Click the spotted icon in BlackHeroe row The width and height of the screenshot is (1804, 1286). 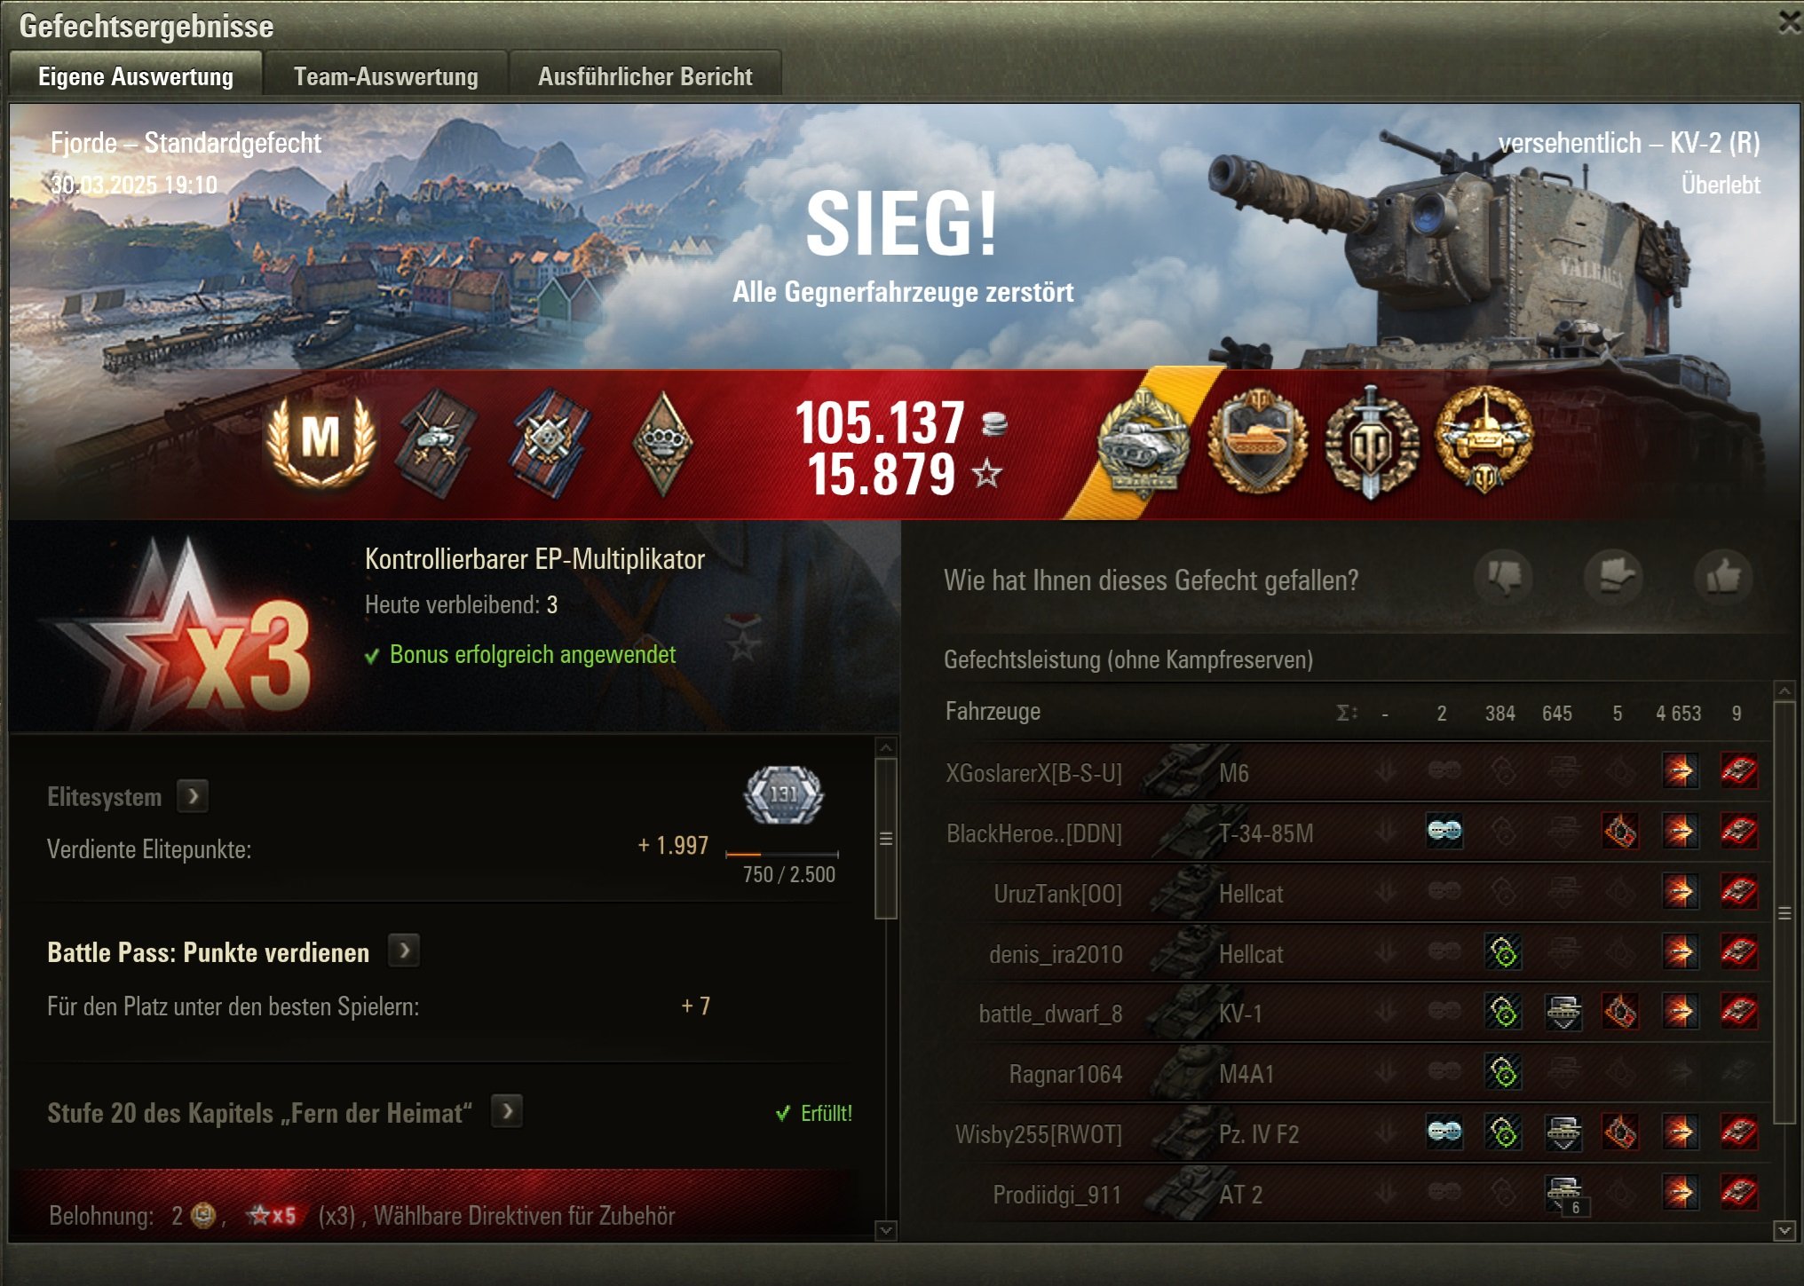[x=1444, y=832]
